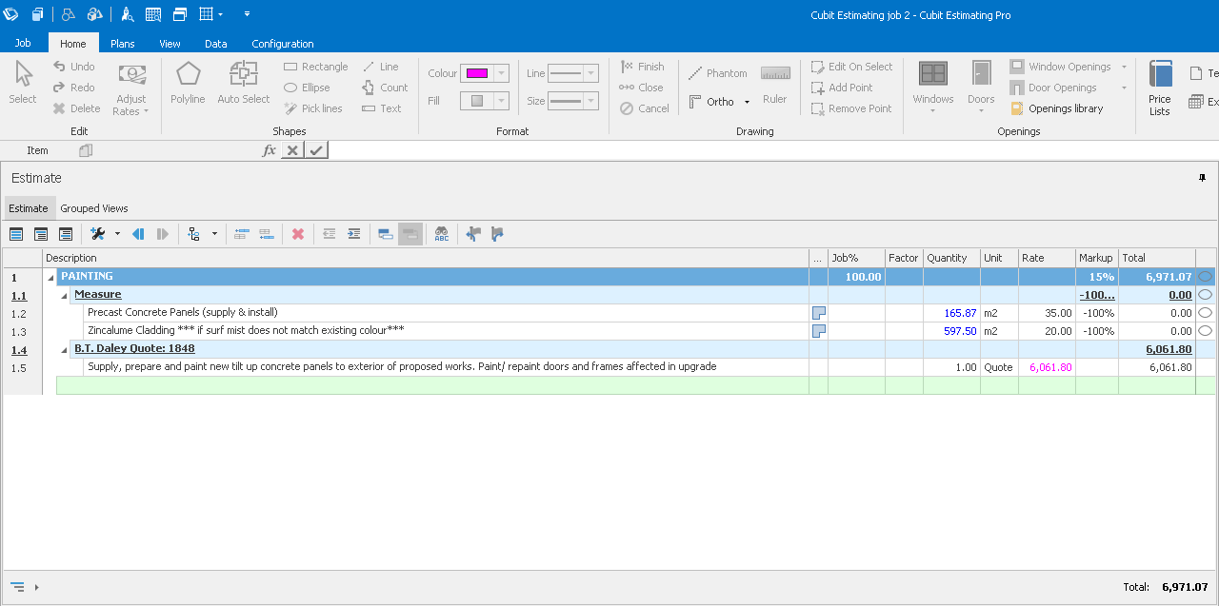Click the Pick lines button
Viewport: 1219px width, 606px height.
pos(313,108)
